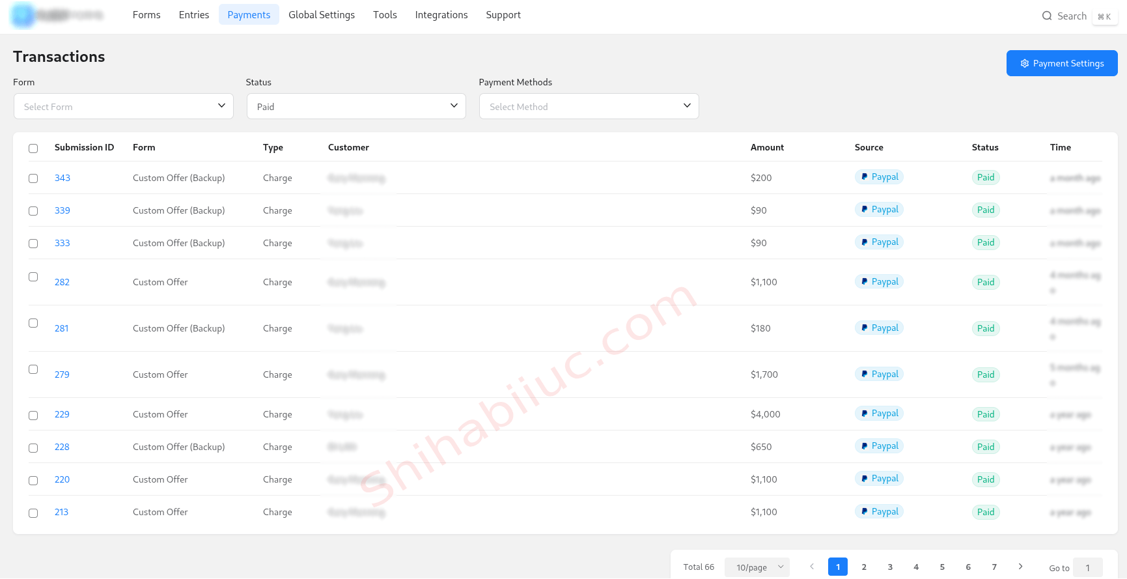Click the Search field in the header
This screenshot has height=579, width=1127.
[1079, 16]
